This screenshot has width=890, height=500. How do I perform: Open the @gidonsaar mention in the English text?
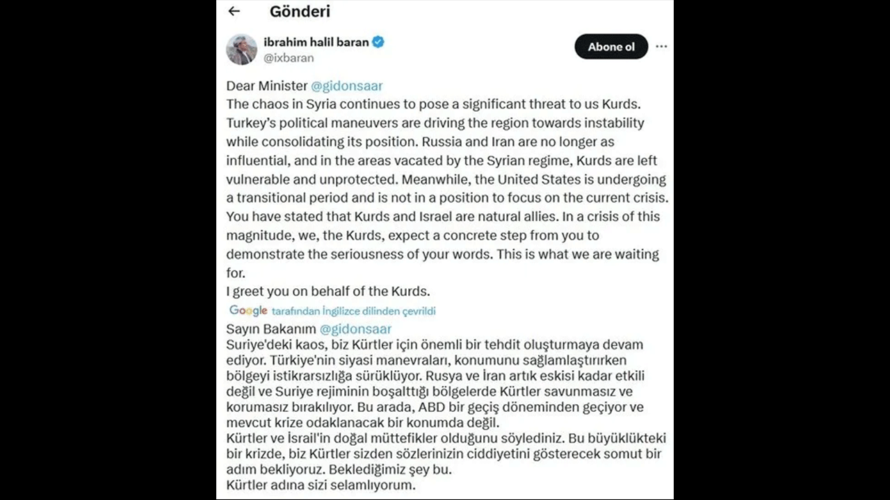(x=347, y=86)
